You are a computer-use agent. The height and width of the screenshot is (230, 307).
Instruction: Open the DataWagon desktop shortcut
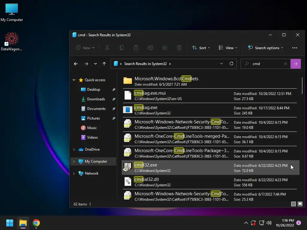[12, 41]
